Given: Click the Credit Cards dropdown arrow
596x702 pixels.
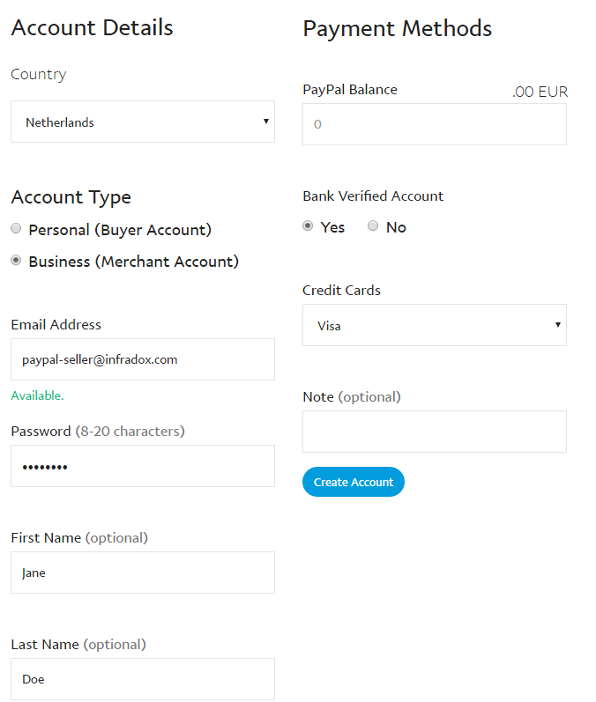Looking at the screenshot, I should 558,325.
